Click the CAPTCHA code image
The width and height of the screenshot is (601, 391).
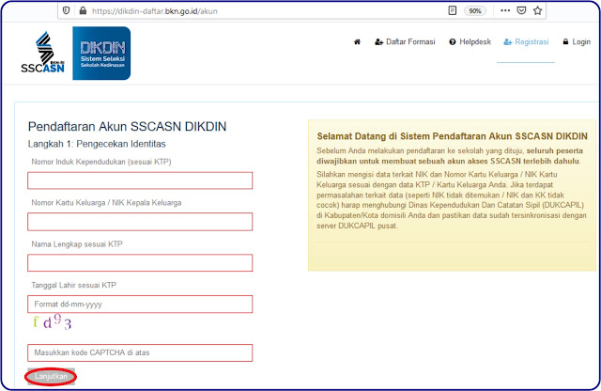tap(53, 322)
